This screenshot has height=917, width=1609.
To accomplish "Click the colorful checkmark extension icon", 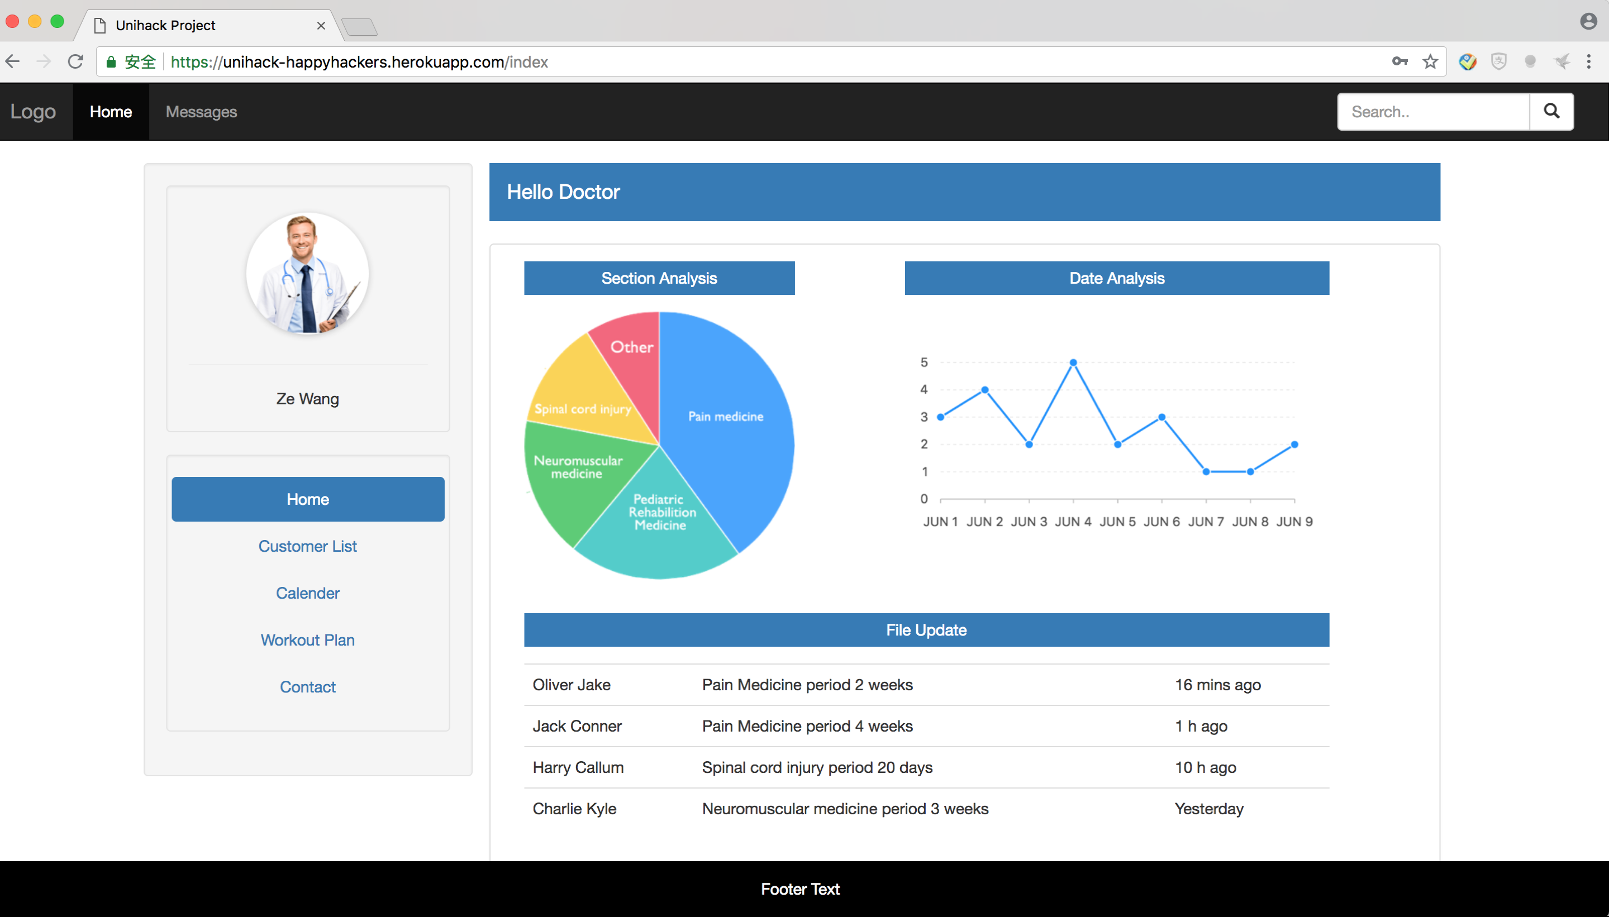I will (1467, 62).
